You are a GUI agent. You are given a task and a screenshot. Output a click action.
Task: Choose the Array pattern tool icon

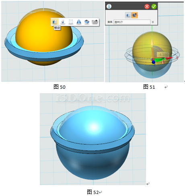[71, 22]
